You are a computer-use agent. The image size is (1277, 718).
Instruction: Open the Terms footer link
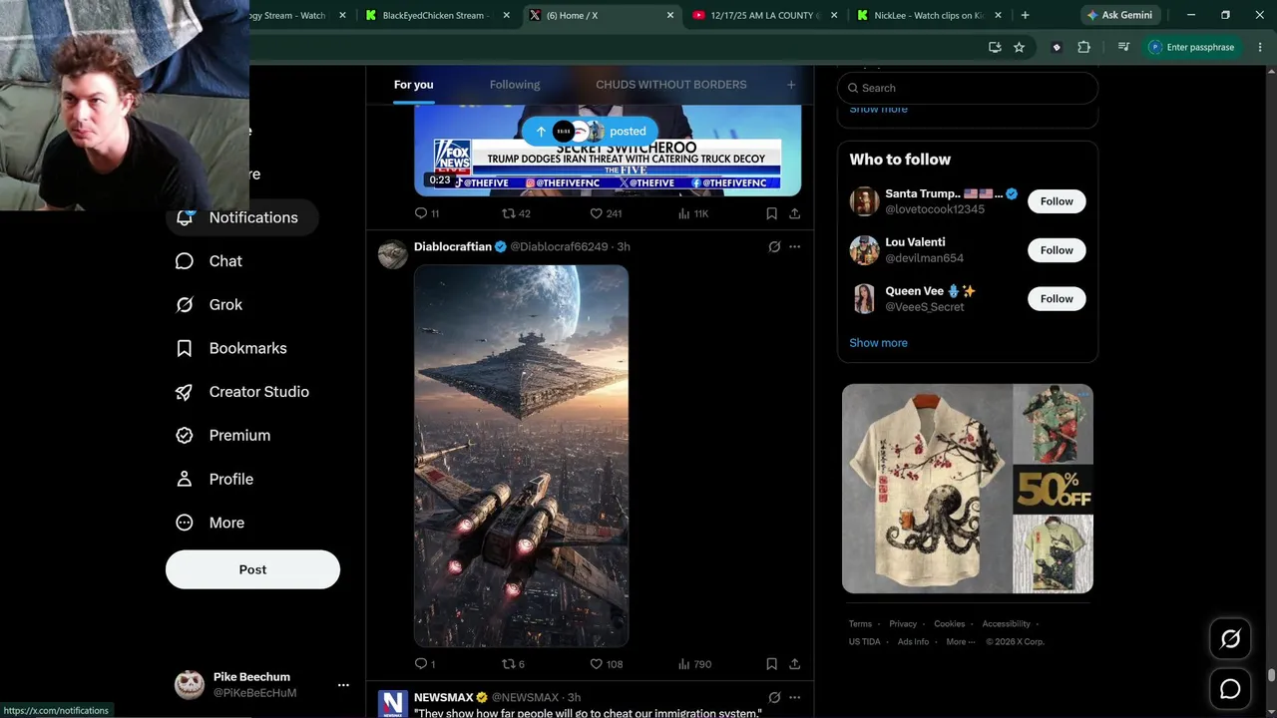click(860, 624)
